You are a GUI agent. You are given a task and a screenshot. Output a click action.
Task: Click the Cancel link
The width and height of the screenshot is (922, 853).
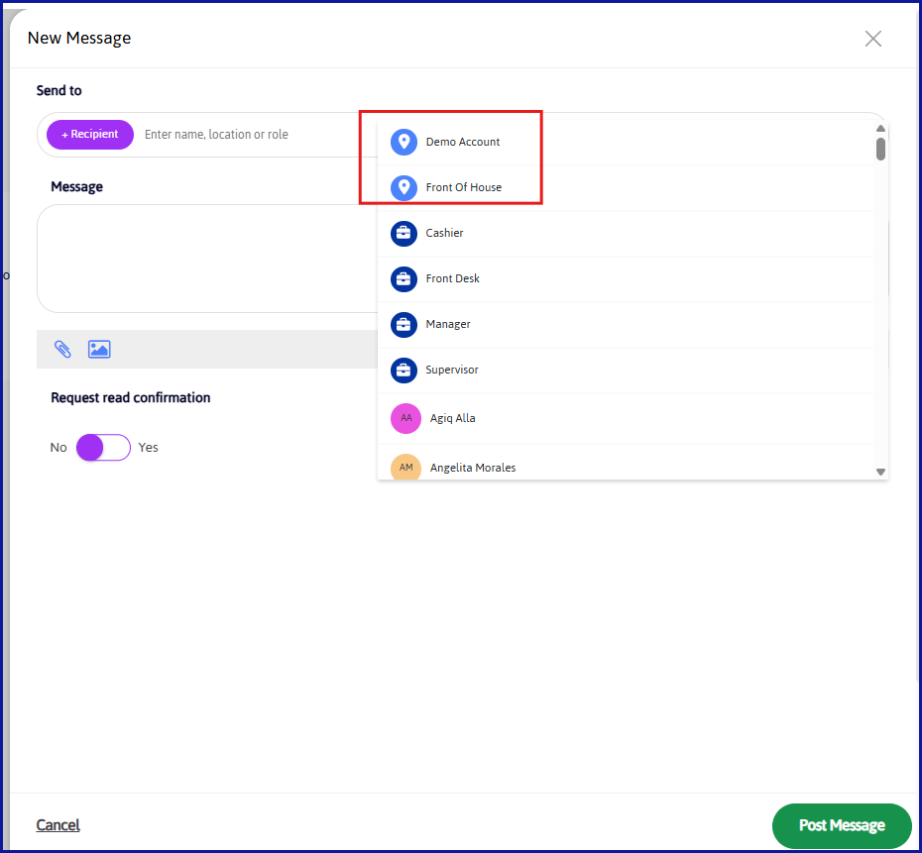click(58, 825)
